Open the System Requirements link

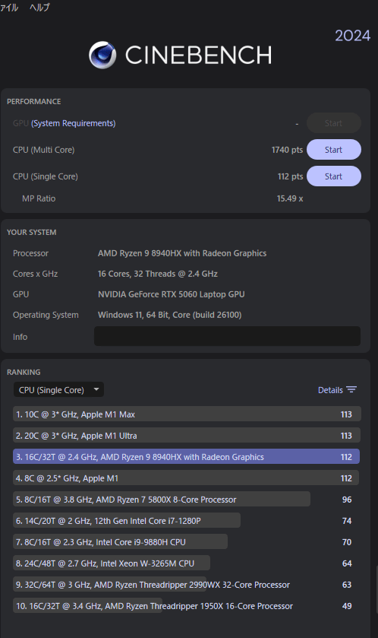click(x=74, y=123)
